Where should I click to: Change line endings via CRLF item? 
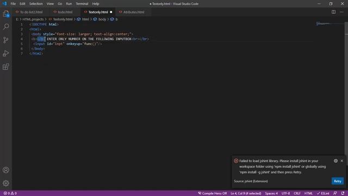[x=297, y=193]
